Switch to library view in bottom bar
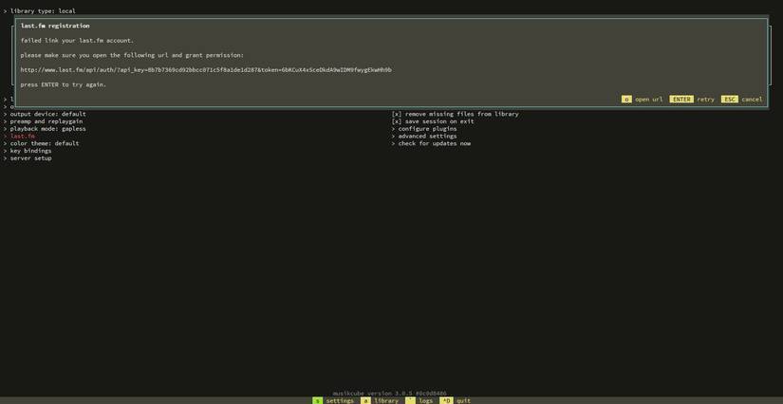 click(x=380, y=400)
